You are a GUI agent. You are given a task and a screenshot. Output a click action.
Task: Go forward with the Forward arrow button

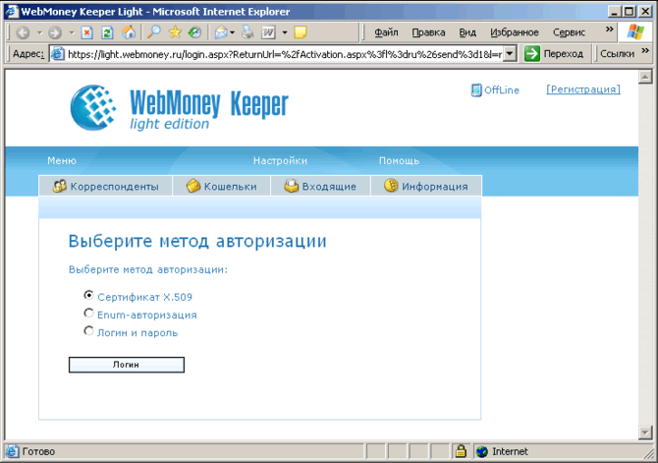[x=55, y=32]
